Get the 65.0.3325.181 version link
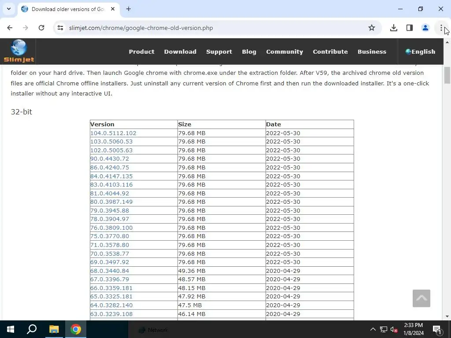Image resolution: width=451 pixels, height=338 pixels. [111, 296]
